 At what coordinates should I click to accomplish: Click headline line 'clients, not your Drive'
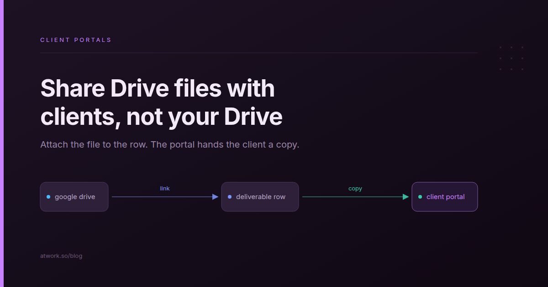[161, 117]
